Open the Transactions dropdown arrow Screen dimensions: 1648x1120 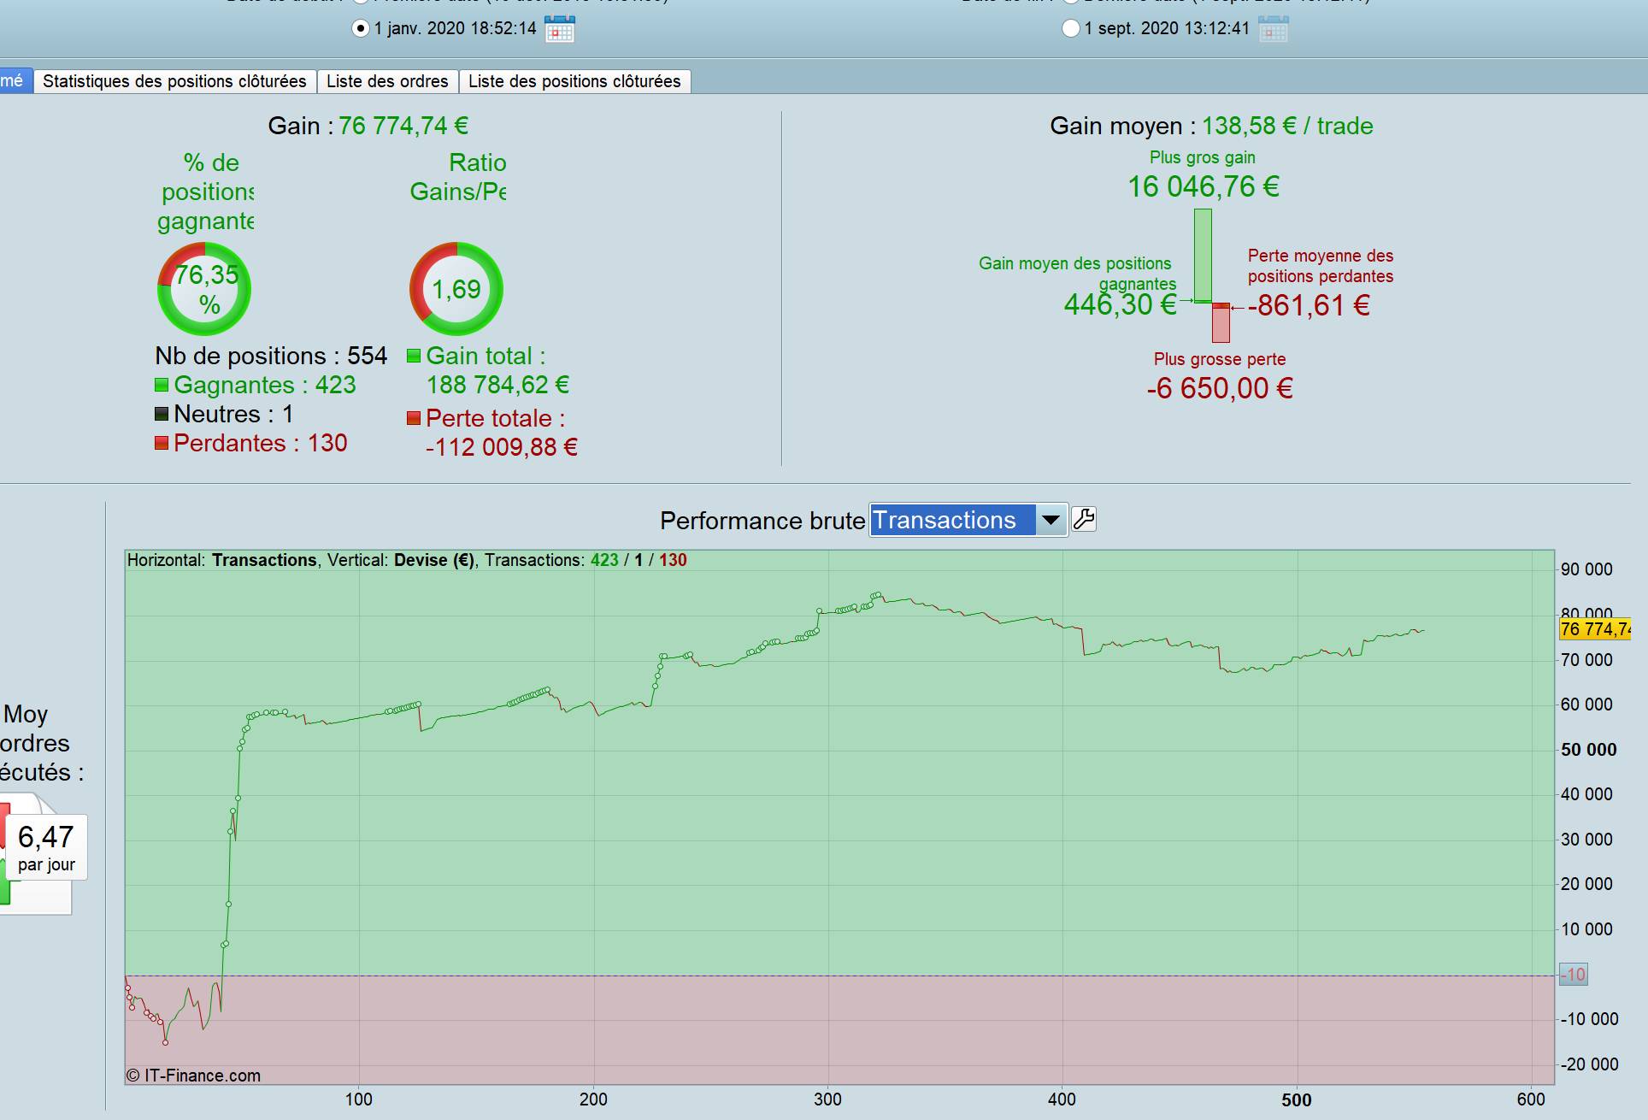click(x=1051, y=520)
